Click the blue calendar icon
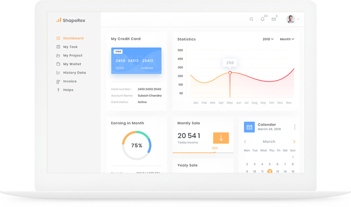The image size is (351, 207). [249, 127]
